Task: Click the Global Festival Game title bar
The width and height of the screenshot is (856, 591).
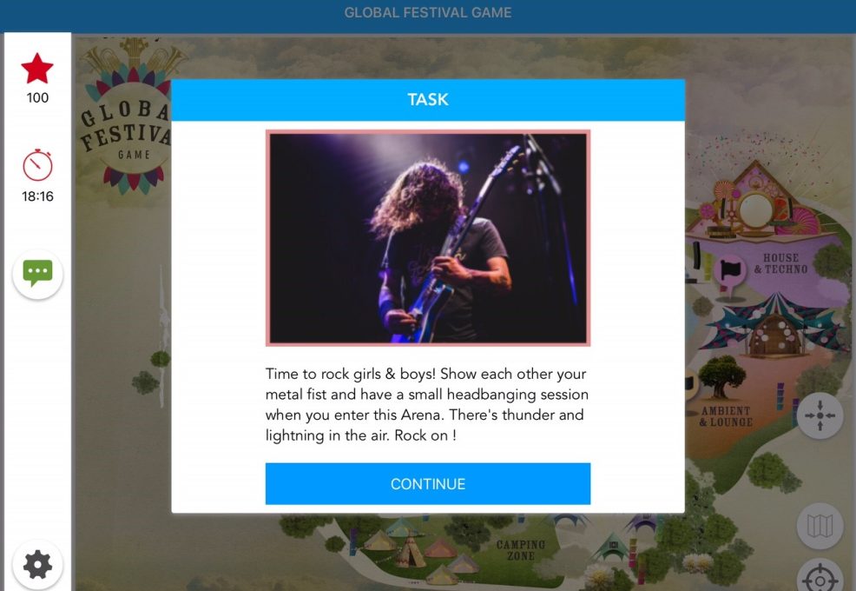Action: click(428, 12)
